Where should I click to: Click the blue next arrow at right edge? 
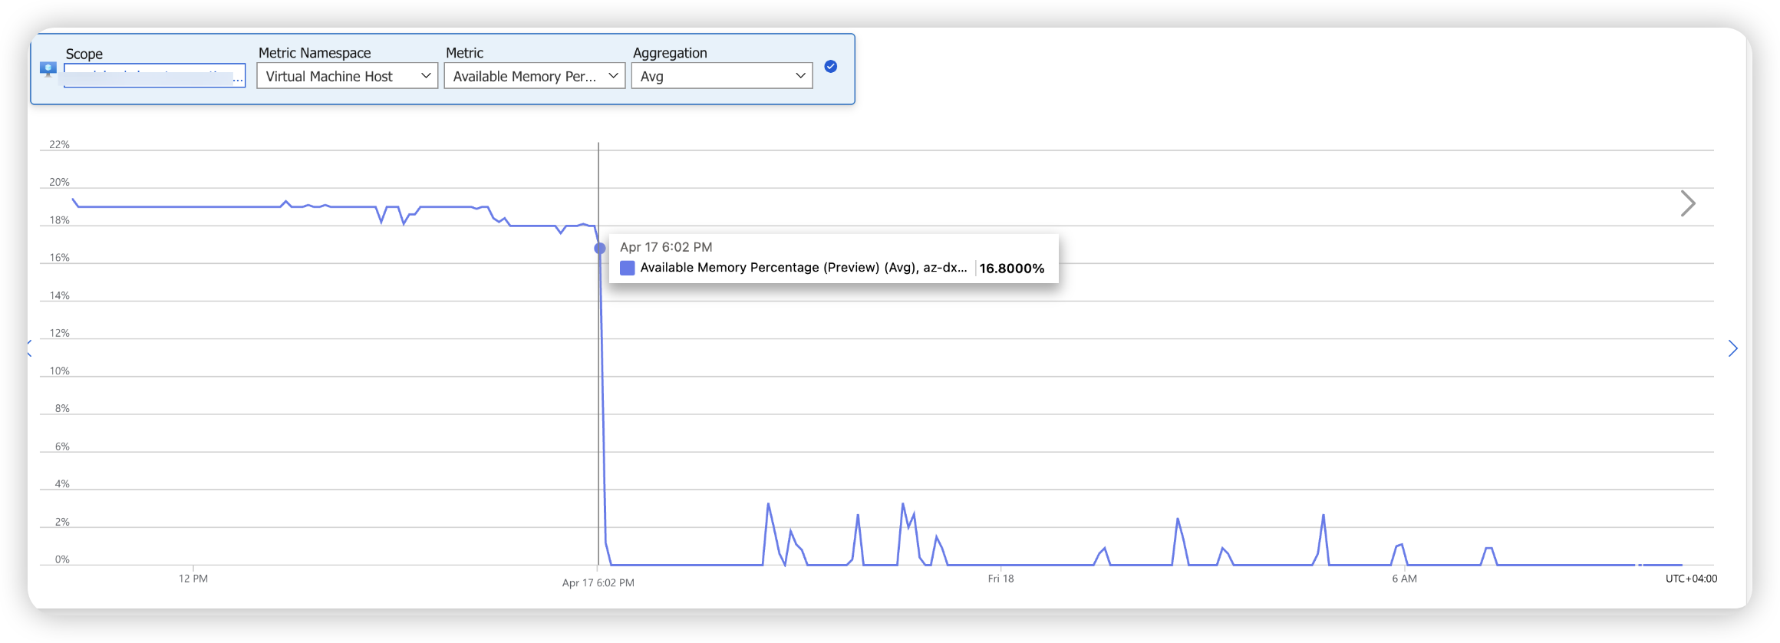[x=1732, y=348]
